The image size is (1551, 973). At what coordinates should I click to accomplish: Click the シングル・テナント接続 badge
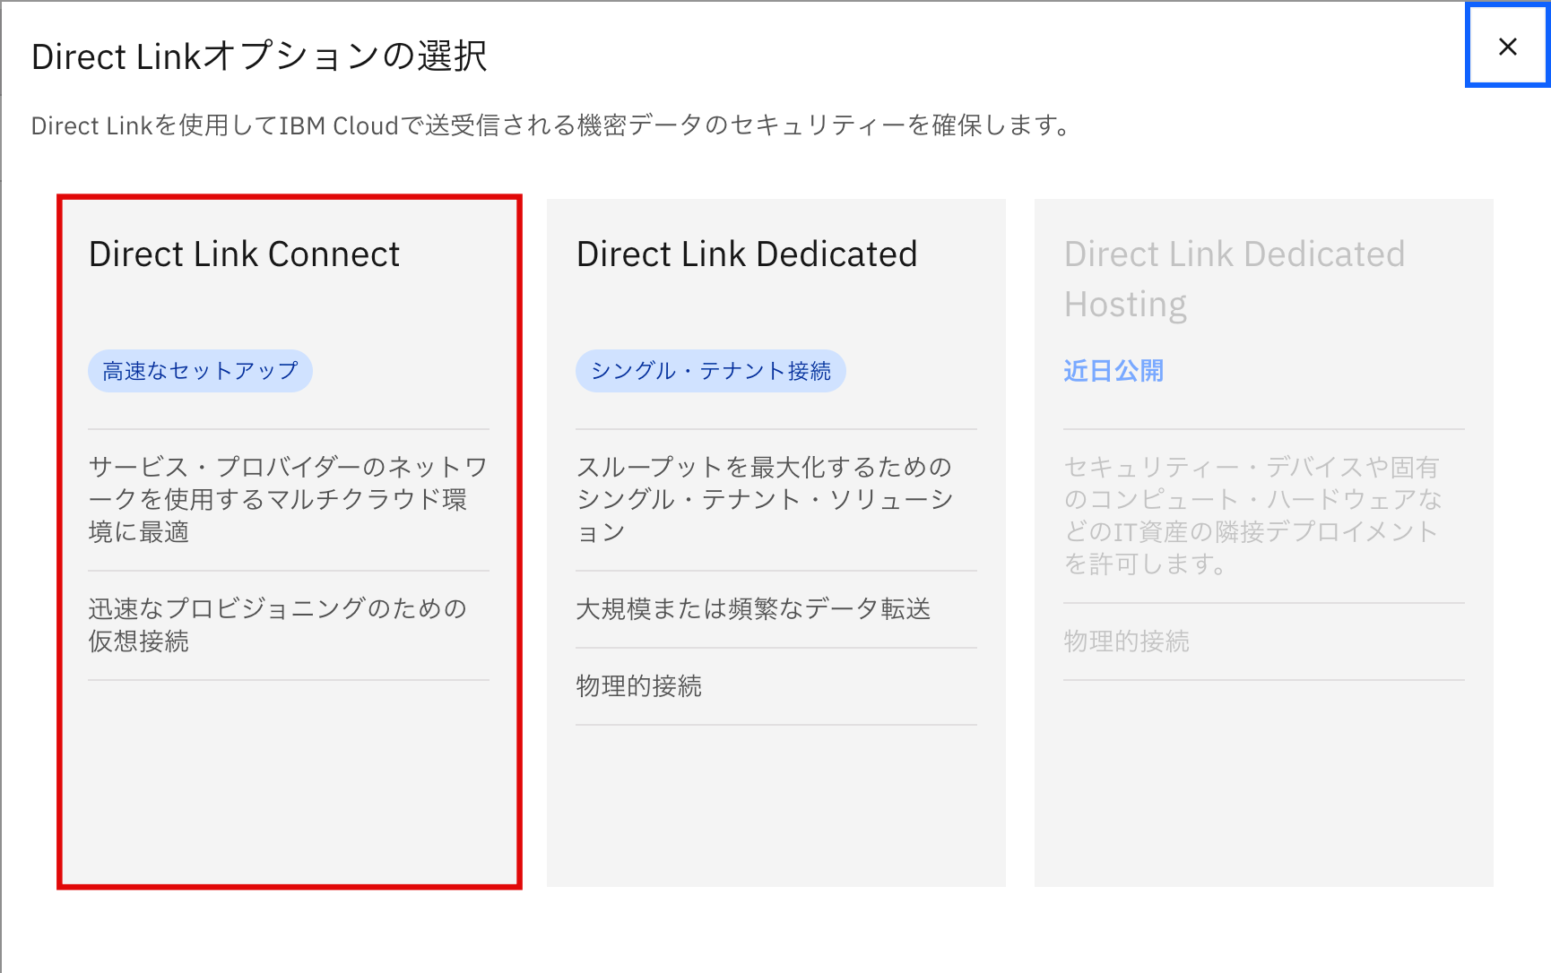[x=710, y=369]
